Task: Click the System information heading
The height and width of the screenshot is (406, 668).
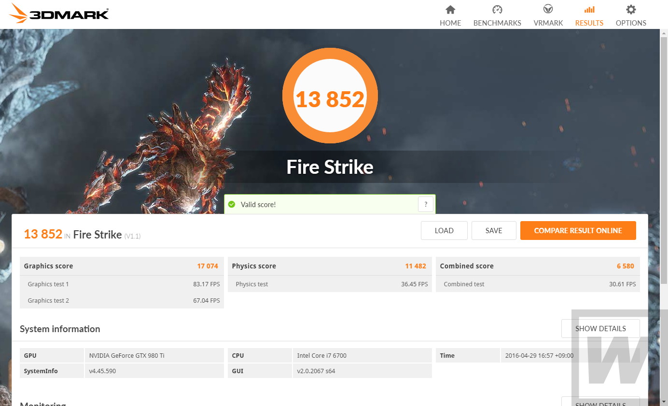Action: (x=60, y=329)
